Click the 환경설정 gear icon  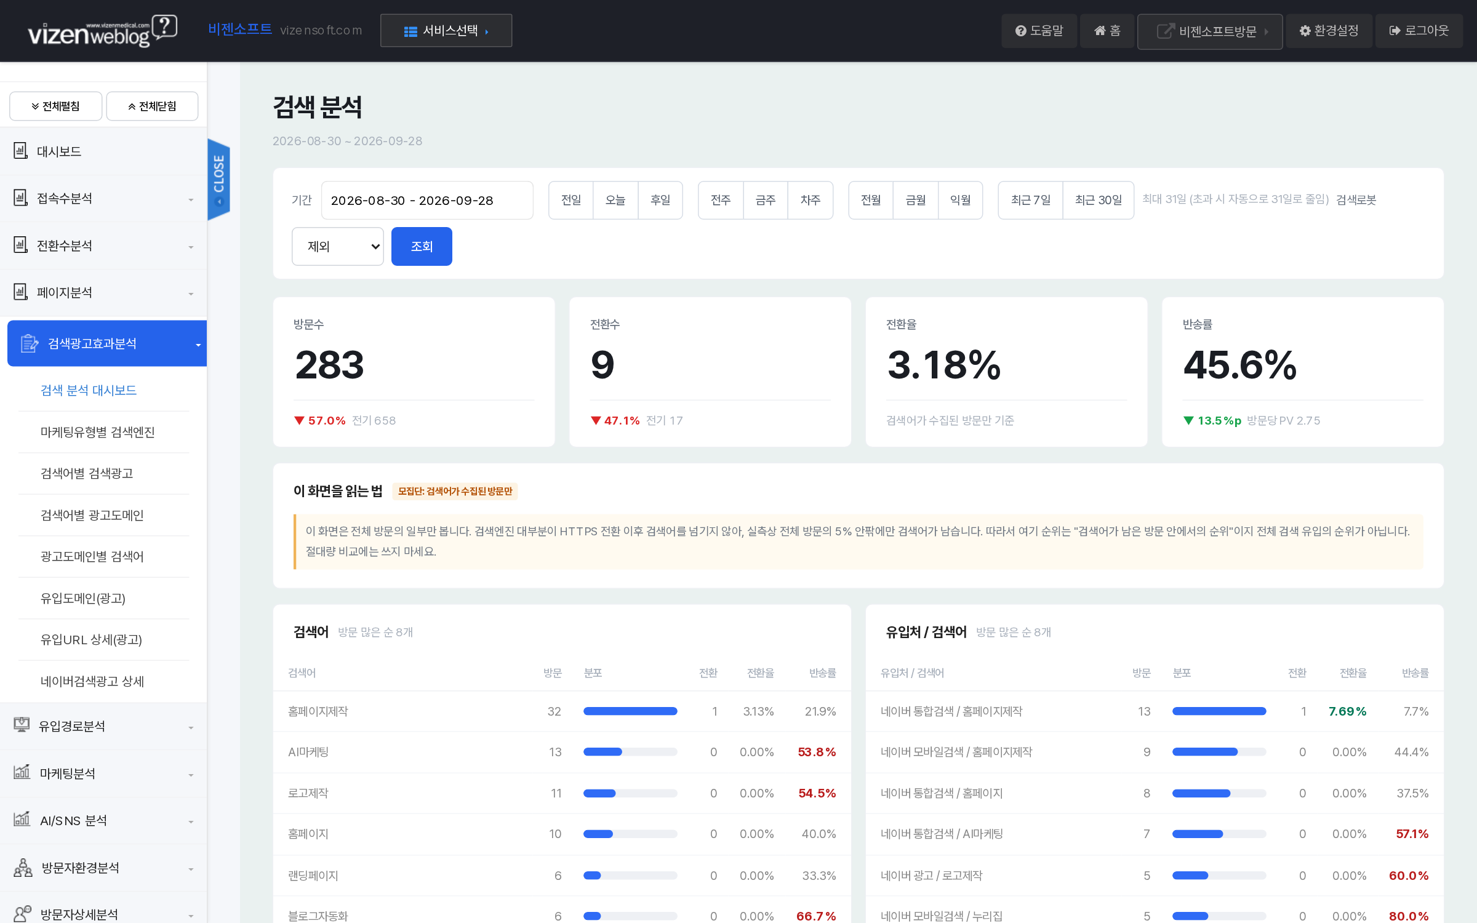coord(1305,31)
